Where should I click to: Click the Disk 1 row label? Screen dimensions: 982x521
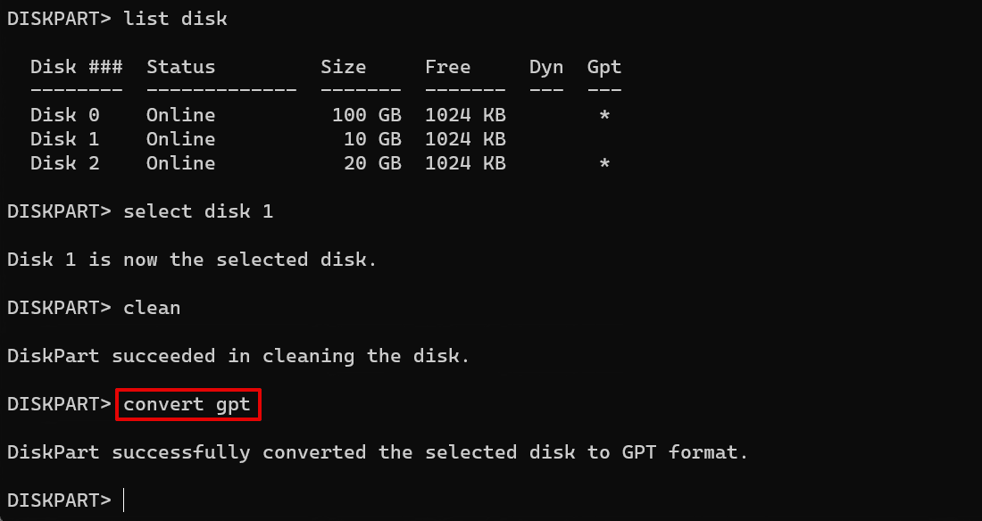64,139
